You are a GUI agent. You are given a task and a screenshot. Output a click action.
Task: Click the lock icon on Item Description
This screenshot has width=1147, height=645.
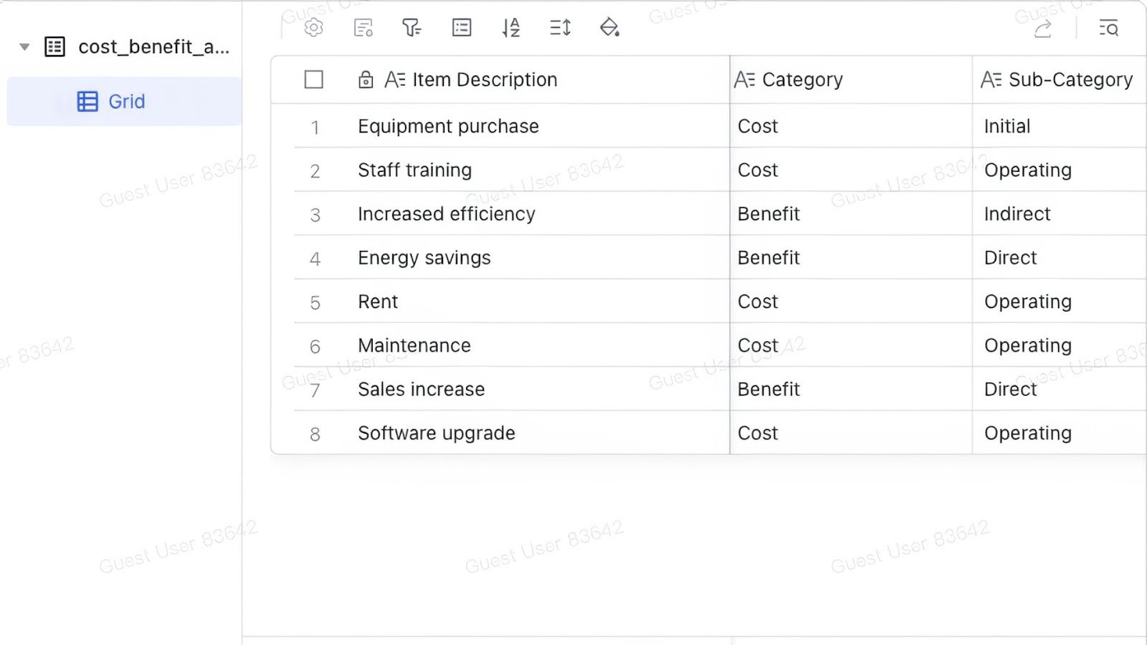366,80
